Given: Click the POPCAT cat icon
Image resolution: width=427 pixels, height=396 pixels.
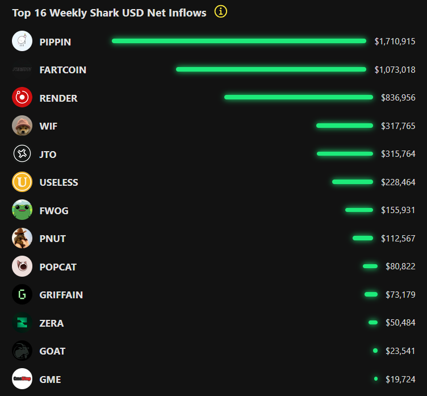Looking at the screenshot, I should pyautogui.click(x=22, y=266).
